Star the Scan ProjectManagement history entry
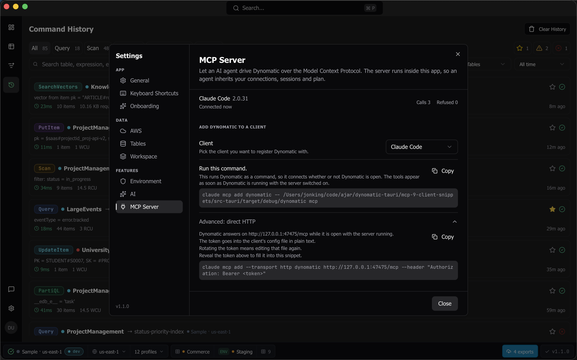Viewport: 577px width, 360px height. [x=552, y=168]
